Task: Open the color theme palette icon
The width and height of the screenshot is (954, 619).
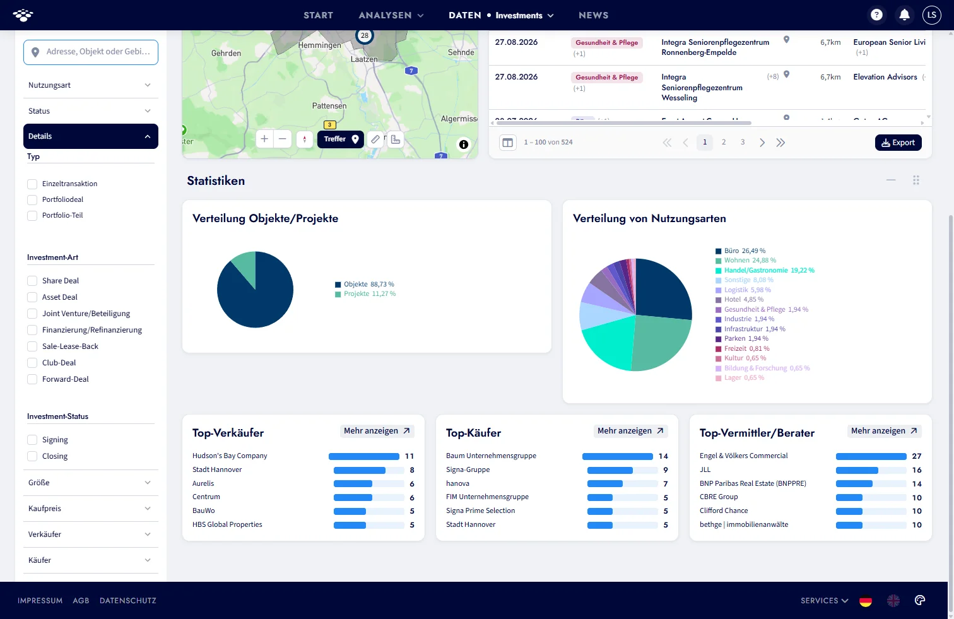Action: [920, 601]
